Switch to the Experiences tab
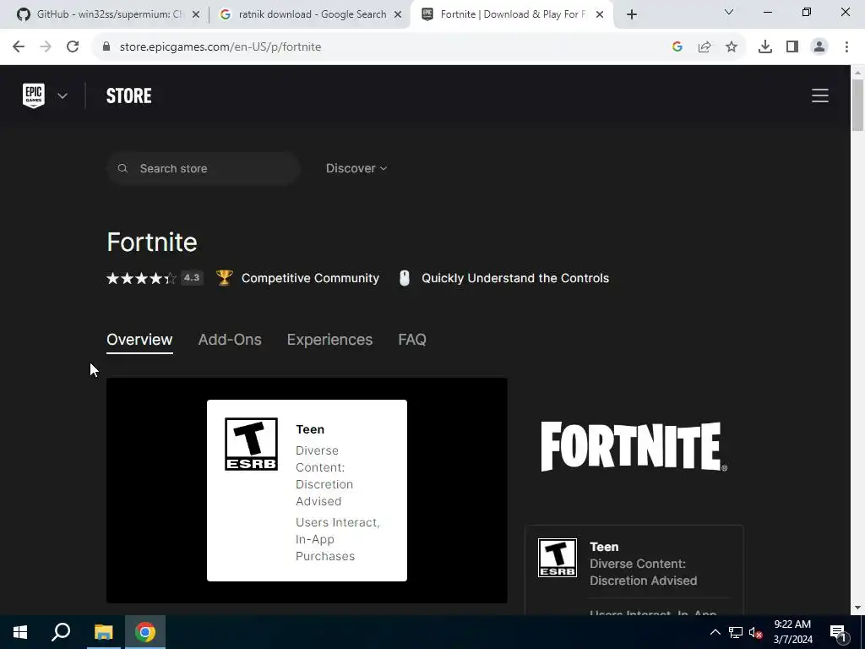 [x=329, y=340]
